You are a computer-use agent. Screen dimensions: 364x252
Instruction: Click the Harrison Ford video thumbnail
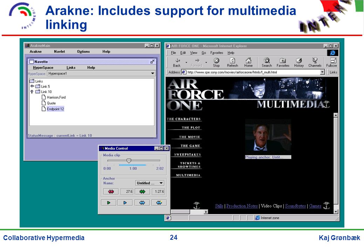coord(268,137)
